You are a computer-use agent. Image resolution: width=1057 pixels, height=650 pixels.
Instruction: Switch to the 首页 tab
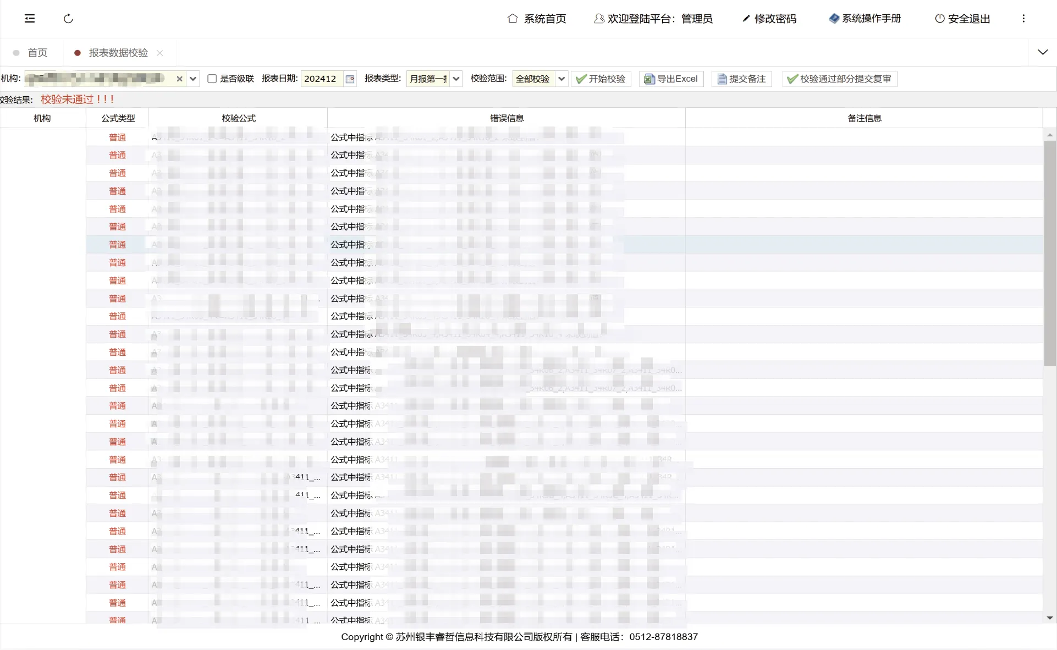37,53
